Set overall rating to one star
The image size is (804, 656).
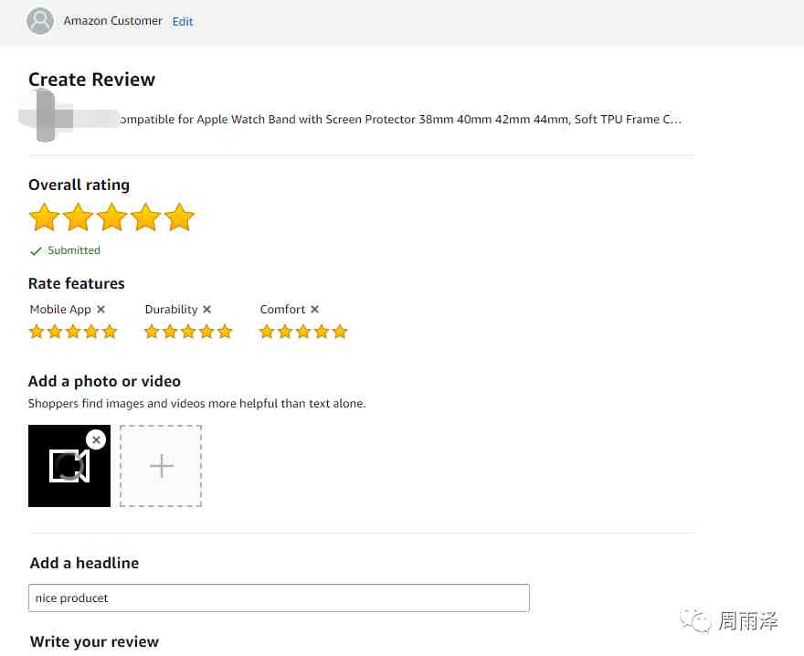(x=45, y=217)
